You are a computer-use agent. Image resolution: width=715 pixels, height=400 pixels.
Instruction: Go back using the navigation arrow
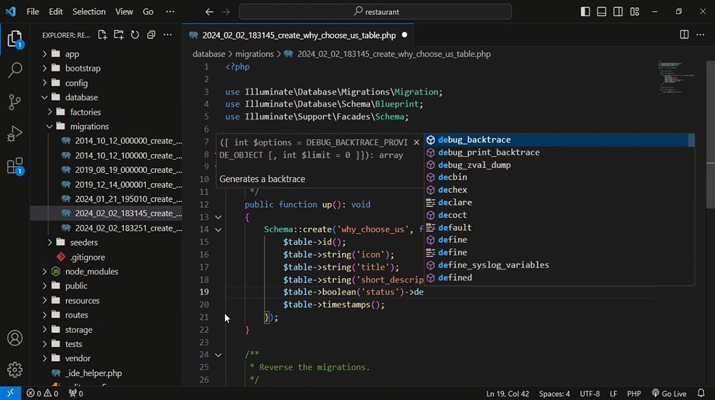[209, 12]
